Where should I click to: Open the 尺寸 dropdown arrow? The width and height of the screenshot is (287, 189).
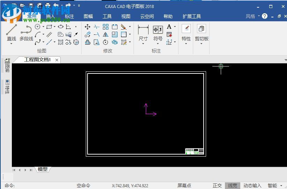pos(143,44)
